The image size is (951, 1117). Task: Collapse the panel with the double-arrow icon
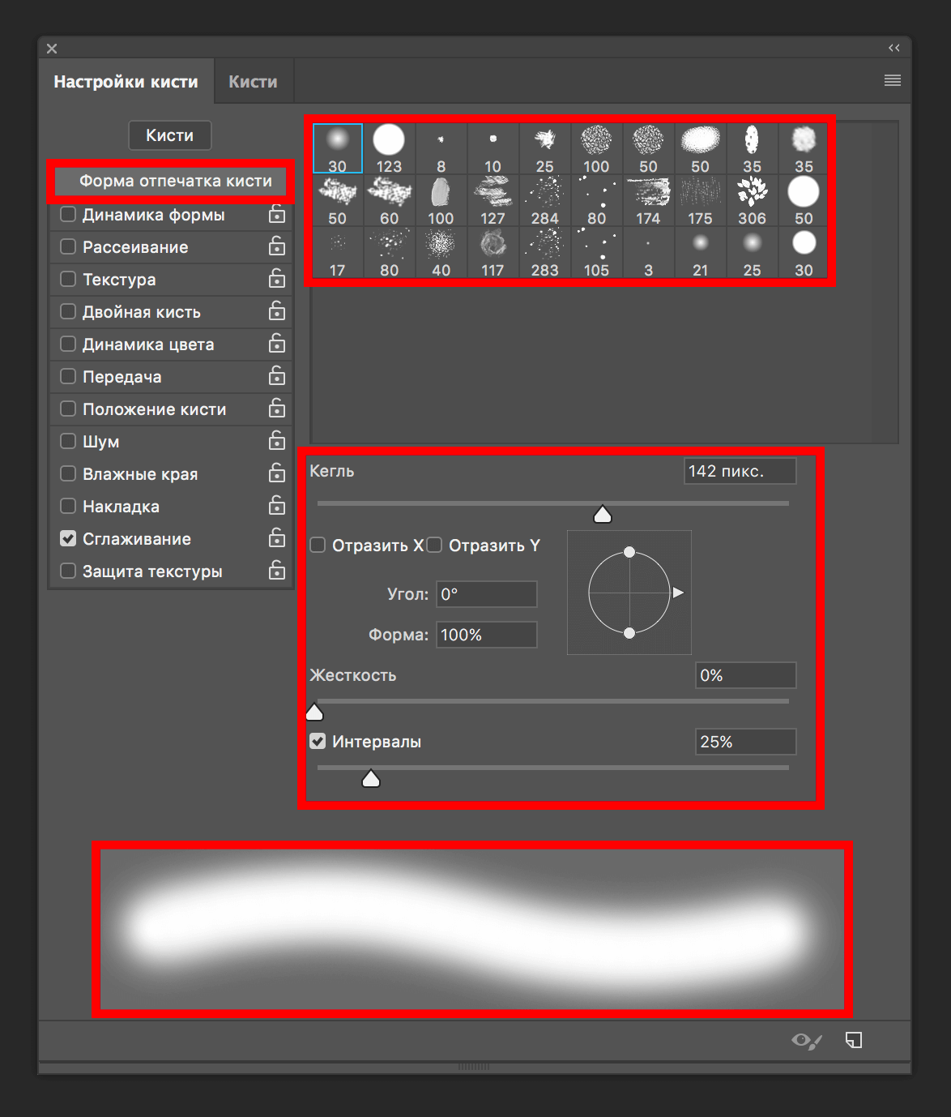pyautogui.click(x=893, y=48)
